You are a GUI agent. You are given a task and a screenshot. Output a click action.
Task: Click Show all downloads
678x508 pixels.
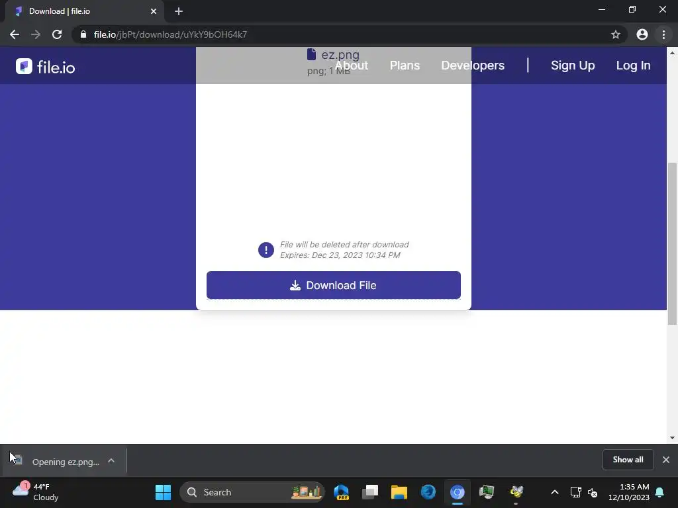628,460
